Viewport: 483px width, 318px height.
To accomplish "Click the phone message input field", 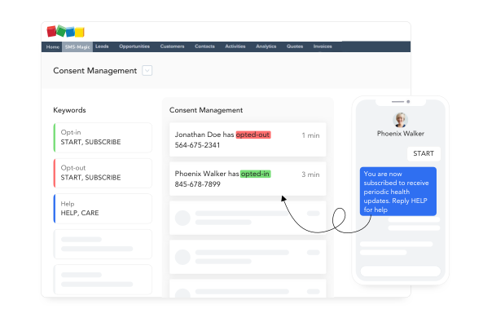I will point(401,272).
